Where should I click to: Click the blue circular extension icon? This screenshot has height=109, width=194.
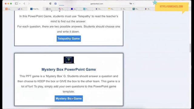click(x=55, y=4)
